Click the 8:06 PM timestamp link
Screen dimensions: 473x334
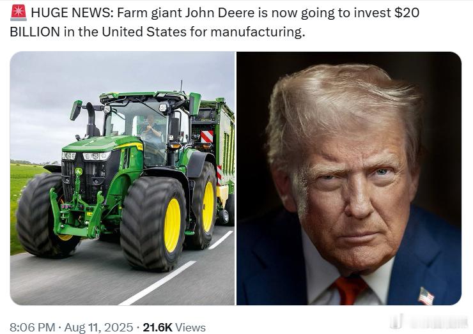pos(32,328)
